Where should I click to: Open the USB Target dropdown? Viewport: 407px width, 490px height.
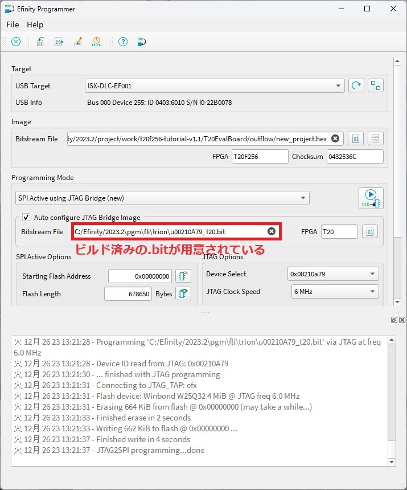tap(215, 85)
